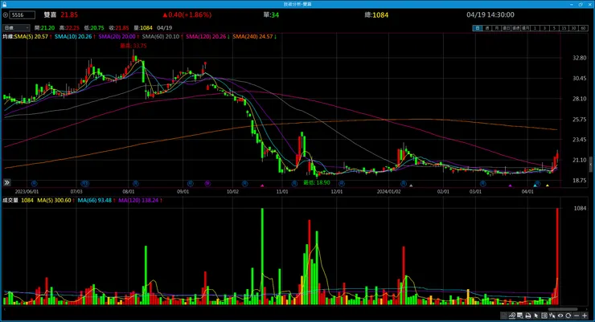Screen dimensions: 595x322
Task: Click the window zoom view icon
Action: (x=519, y=316)
